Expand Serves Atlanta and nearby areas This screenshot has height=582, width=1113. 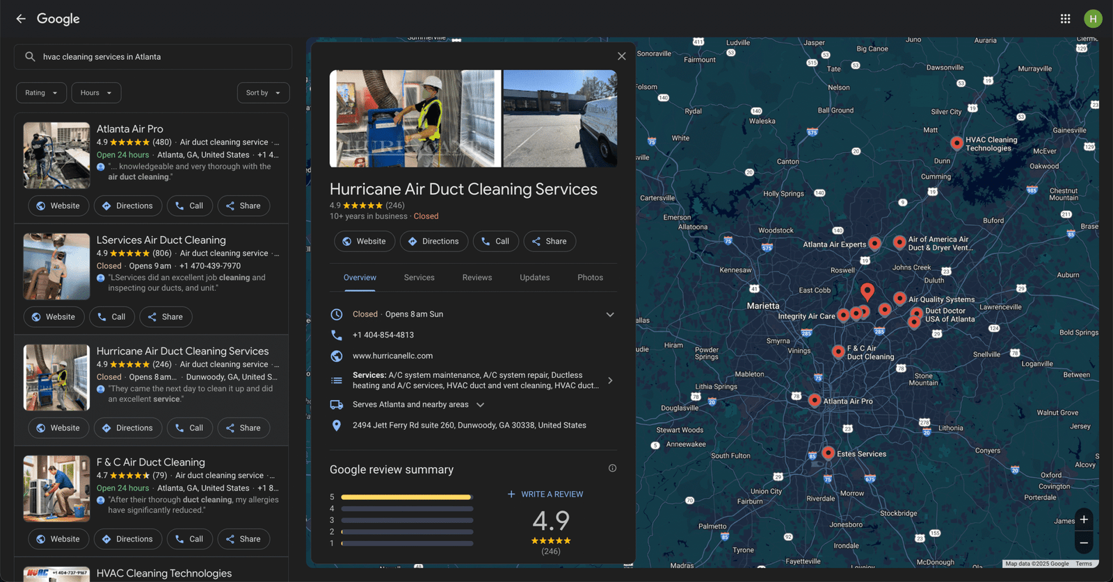(x=480, y=404)
